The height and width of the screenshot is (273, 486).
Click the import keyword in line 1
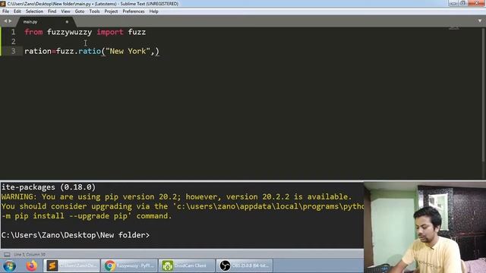[110, 32]
